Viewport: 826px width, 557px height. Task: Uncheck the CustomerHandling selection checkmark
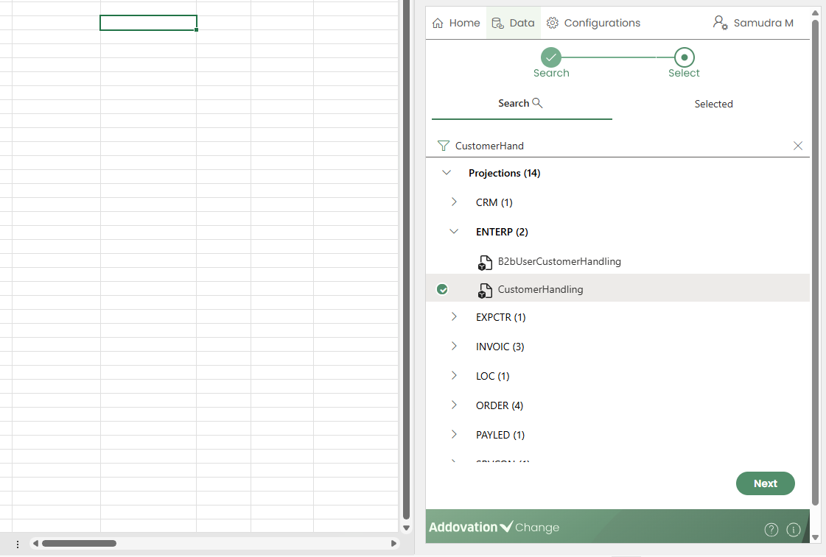tap(442, 290)
